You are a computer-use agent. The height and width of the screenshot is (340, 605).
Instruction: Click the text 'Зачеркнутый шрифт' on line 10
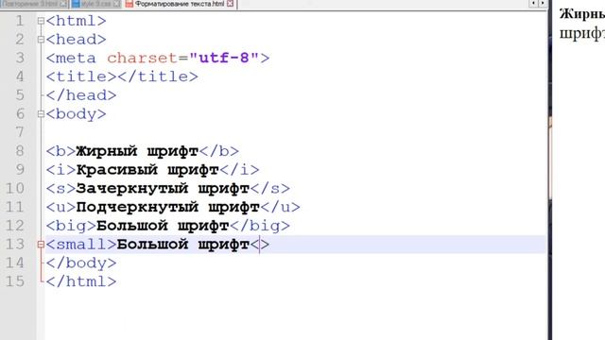tap(163, 189)
